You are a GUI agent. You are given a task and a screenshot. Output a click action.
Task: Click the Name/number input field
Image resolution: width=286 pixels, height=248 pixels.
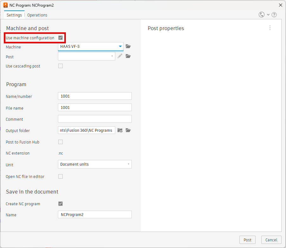click(x=95, y=96)
